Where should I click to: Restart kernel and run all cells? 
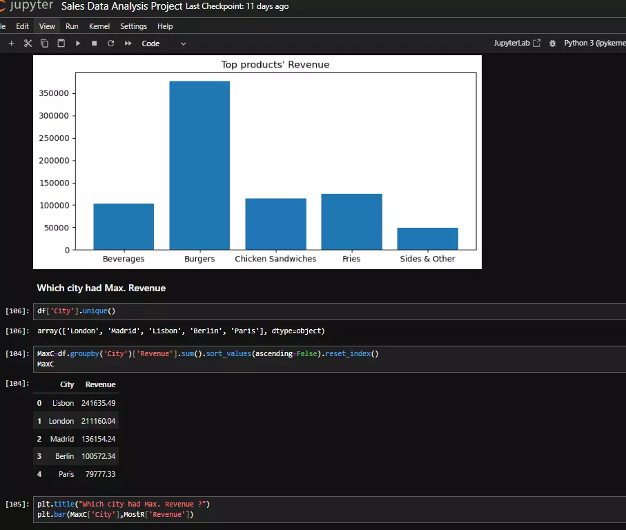point(128,43)
